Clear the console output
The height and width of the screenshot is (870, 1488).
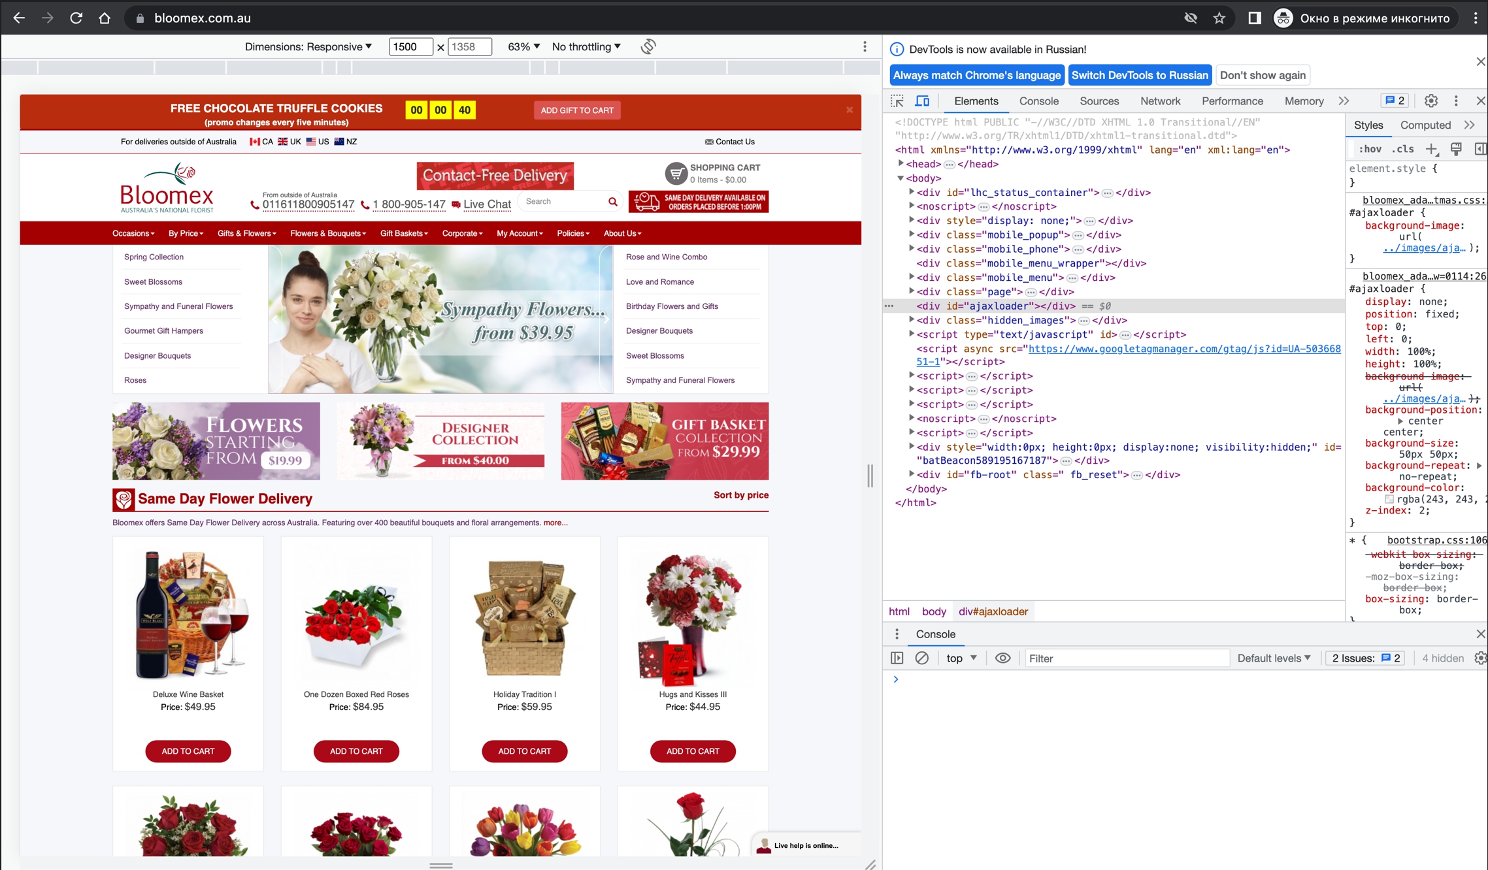[921, 658]
